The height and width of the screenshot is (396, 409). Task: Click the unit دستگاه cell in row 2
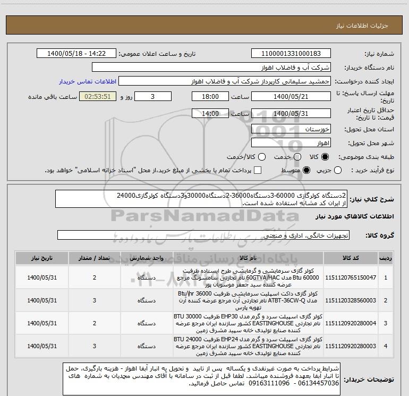[x=146, y=300]
